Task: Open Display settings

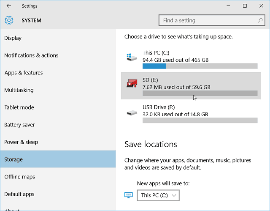Action: click(x=58, y=38)
